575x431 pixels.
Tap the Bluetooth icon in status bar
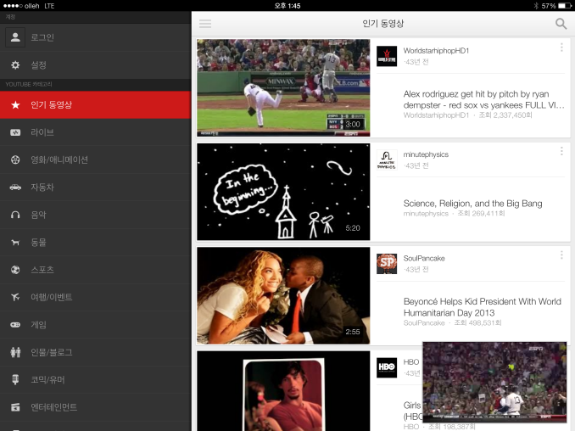(535, 6)
